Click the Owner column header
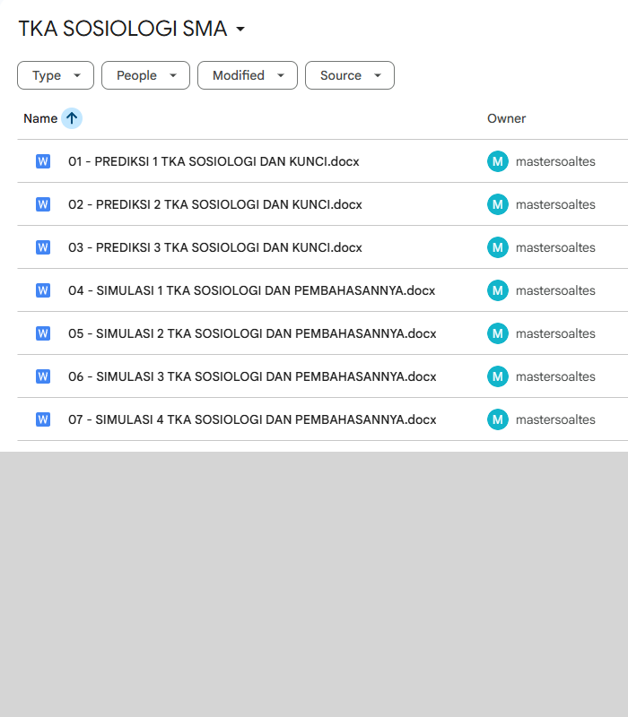628x717 pixels. pos(506,118)
